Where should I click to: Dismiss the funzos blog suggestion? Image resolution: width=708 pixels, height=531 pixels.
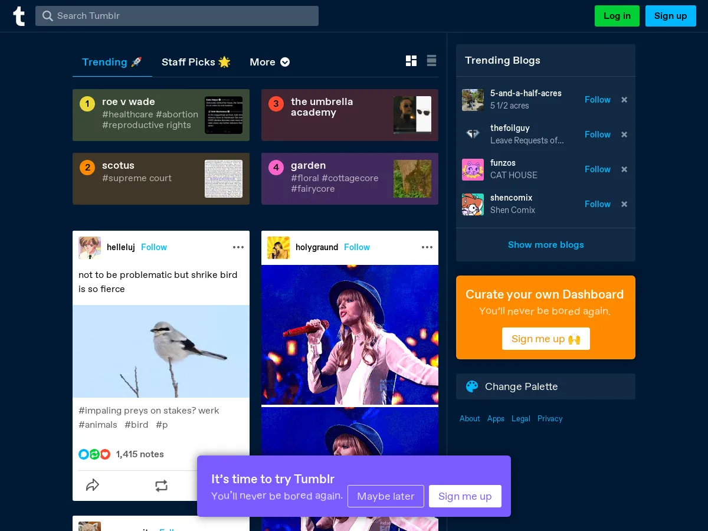pyautogui.click(x=624, y=169)
